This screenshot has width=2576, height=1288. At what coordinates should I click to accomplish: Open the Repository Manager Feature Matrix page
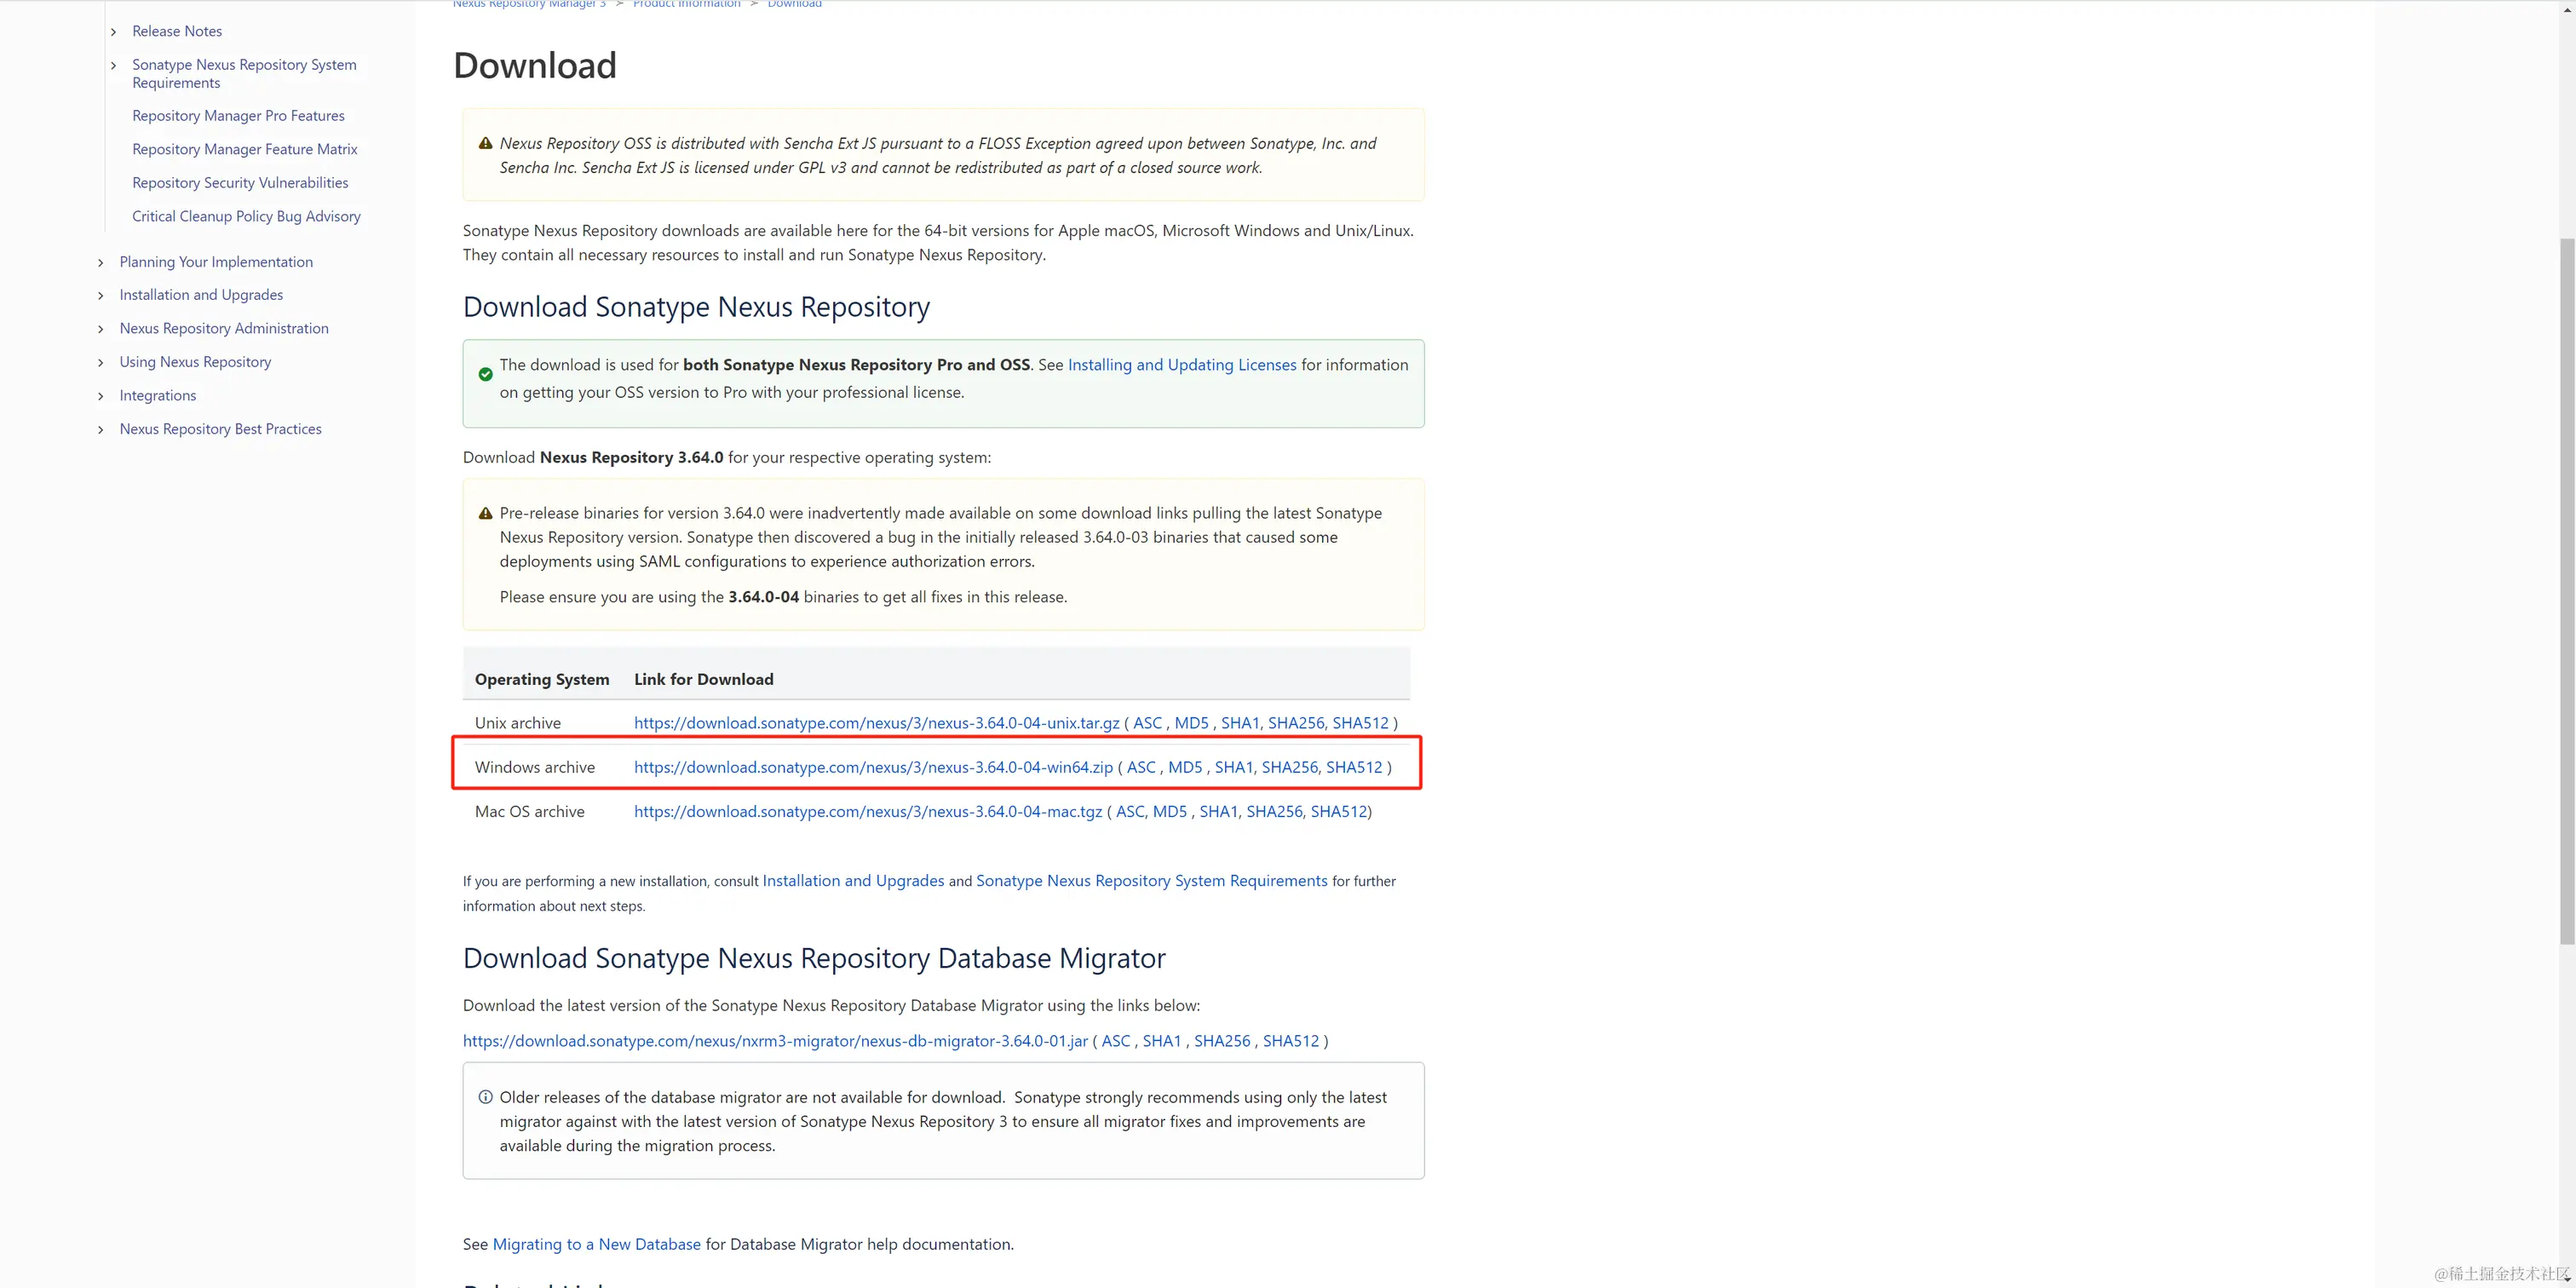(x=244, y=149)
